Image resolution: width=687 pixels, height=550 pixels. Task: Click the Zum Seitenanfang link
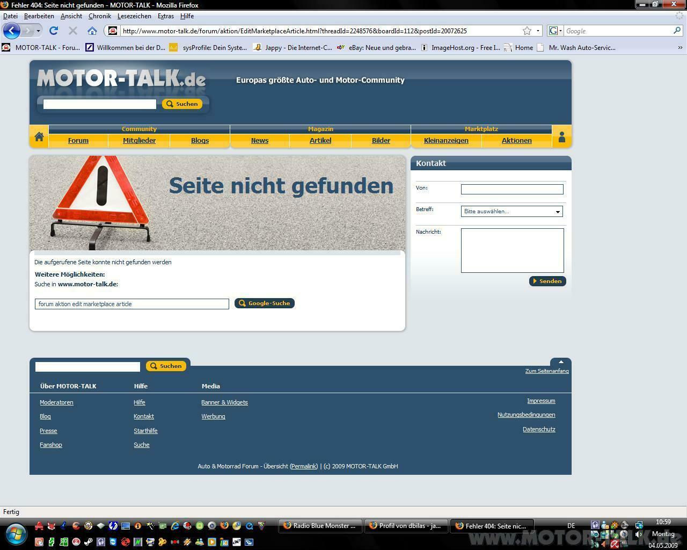pyautogui.click(x=547, y=371)
